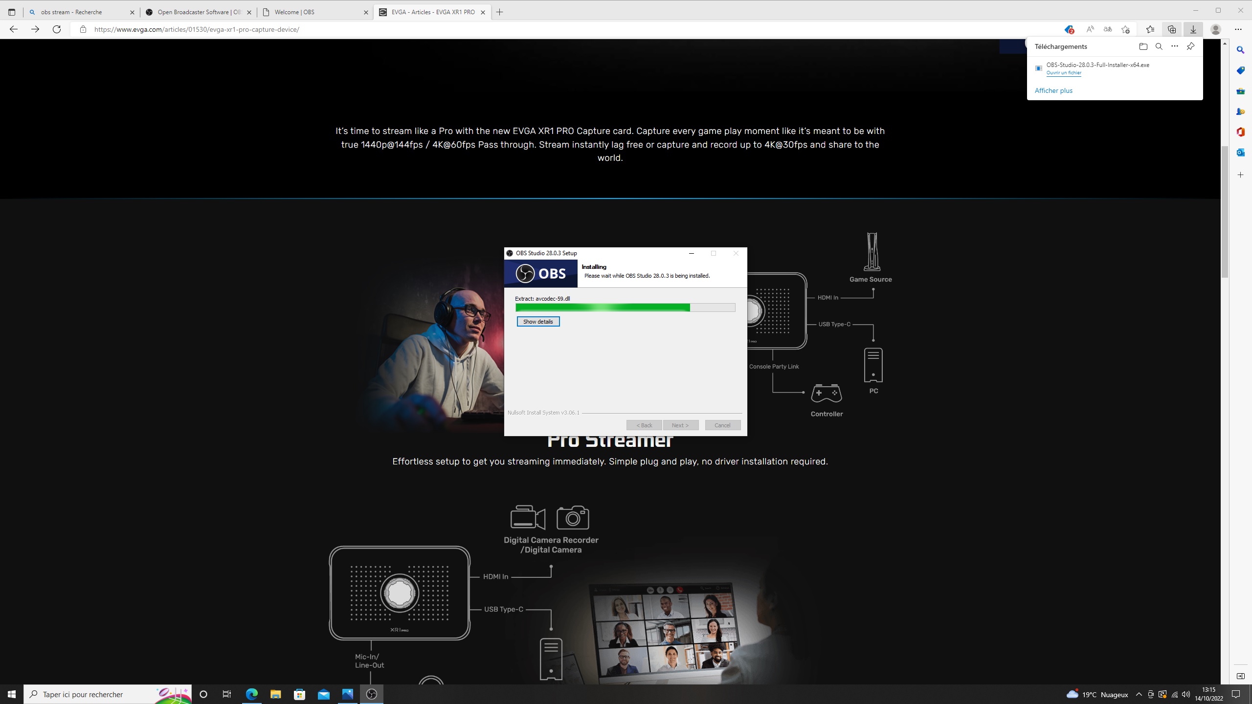
Task: Open a new browser tab
Action: tap(499, 12)
